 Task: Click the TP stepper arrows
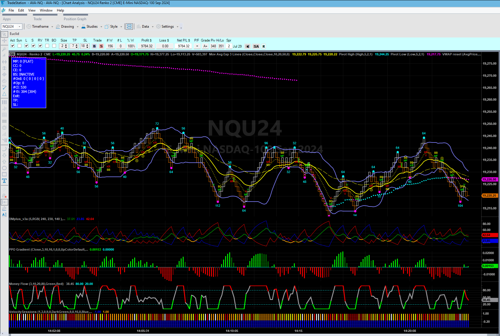(x=77, y=46)
